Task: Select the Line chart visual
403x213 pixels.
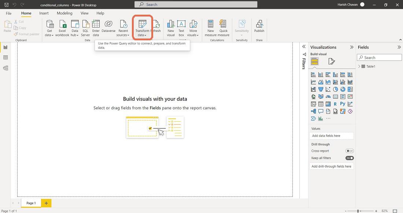Action: tap(313, 82)
